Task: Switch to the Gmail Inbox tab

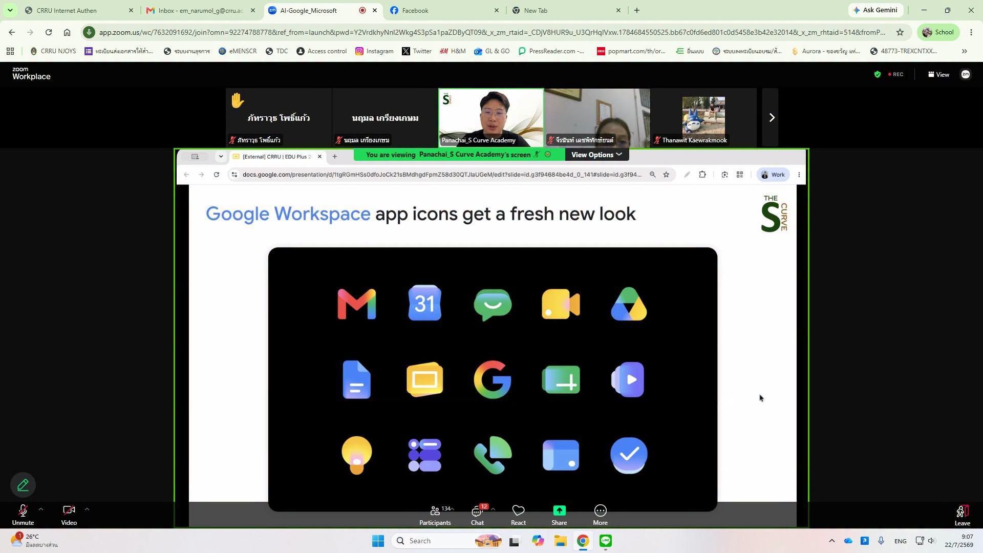Action: tap(200, 10)
